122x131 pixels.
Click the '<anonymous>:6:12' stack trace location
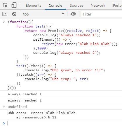39,117
